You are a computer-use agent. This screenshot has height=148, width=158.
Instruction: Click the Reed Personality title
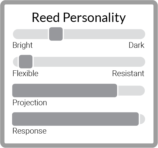point(79,18)
